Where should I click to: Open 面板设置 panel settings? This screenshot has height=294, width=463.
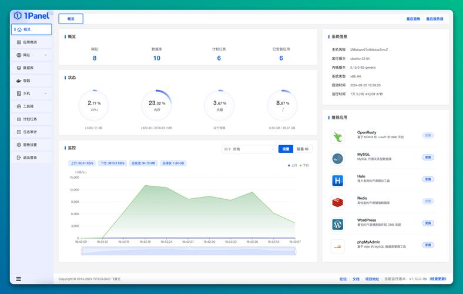pyautogui.click(x=29, y=145)
